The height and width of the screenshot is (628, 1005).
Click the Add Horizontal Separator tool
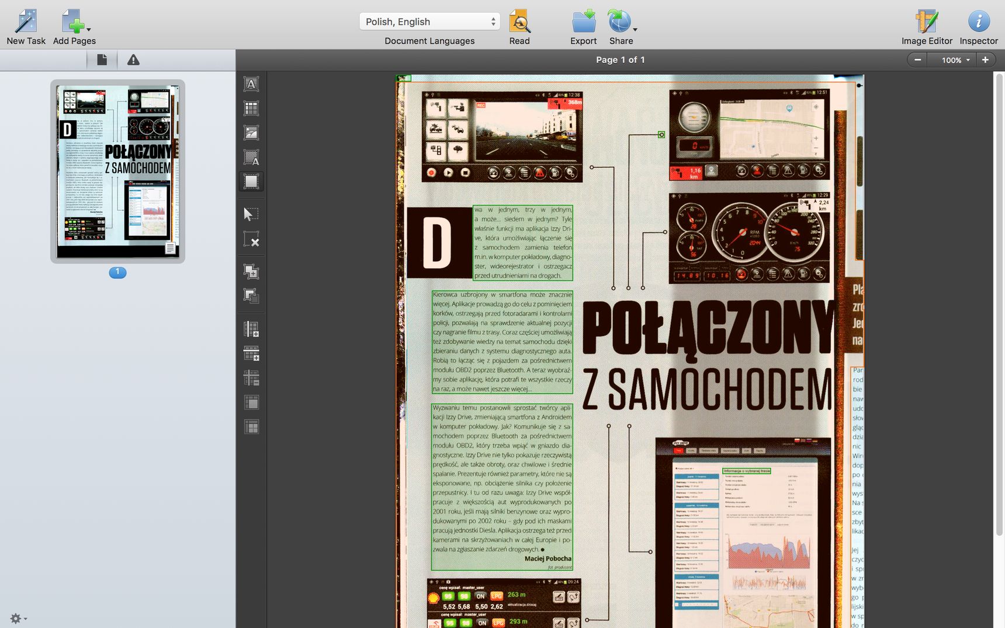pos(251,353)
